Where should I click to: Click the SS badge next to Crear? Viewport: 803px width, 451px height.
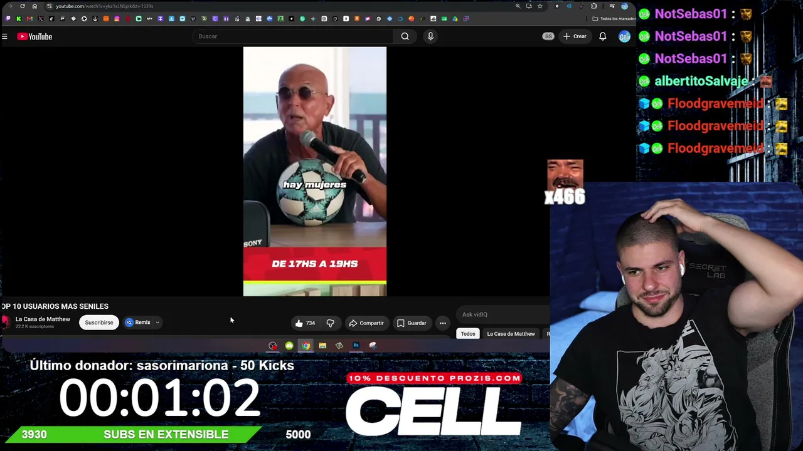coord(548,36)
